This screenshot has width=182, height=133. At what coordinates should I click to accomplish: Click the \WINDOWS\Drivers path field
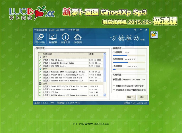click(x=132, y=80)
